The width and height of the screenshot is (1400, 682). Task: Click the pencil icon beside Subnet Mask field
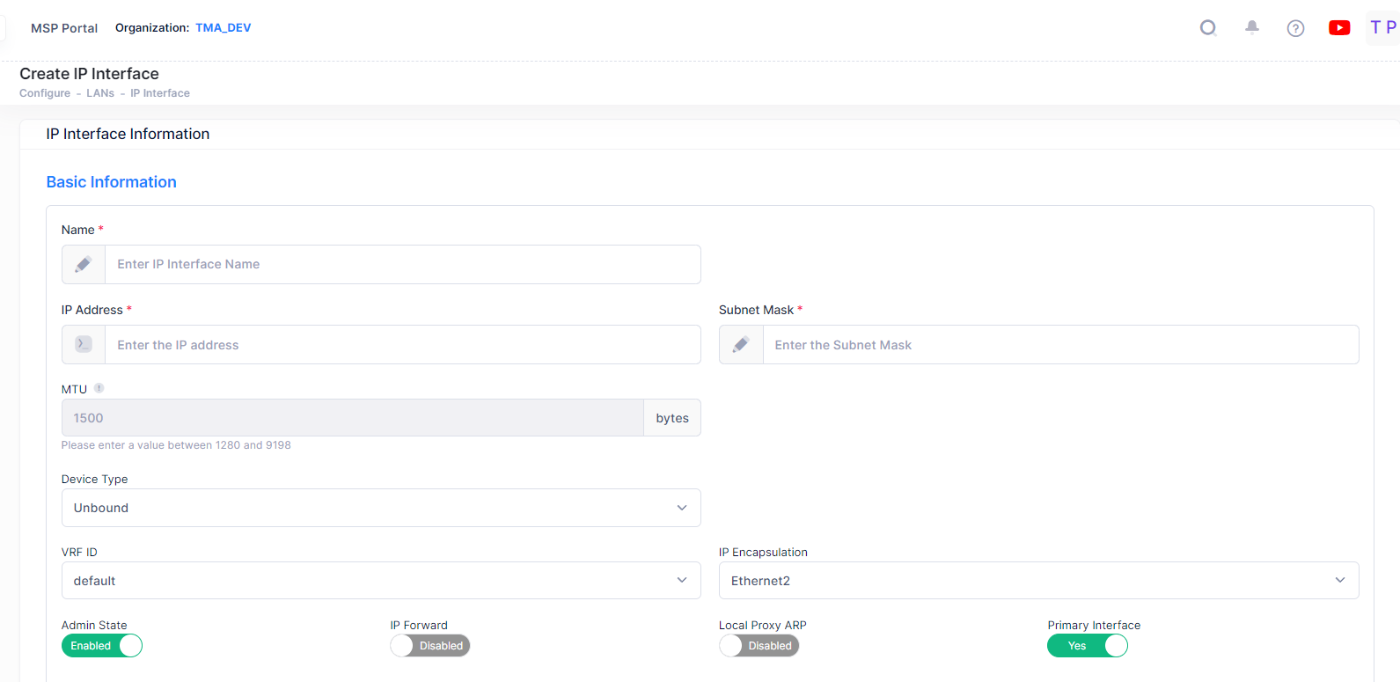(x=741, y=344)
